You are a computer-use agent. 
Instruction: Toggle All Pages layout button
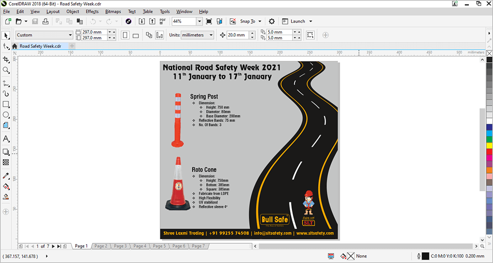click(x=149, y=35)
